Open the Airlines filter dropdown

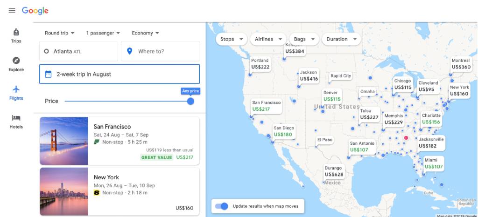point(268,39)
